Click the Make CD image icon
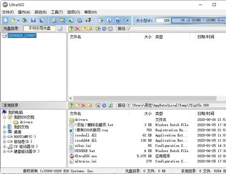Screen dimensions: 226x174 click(54, 20)
